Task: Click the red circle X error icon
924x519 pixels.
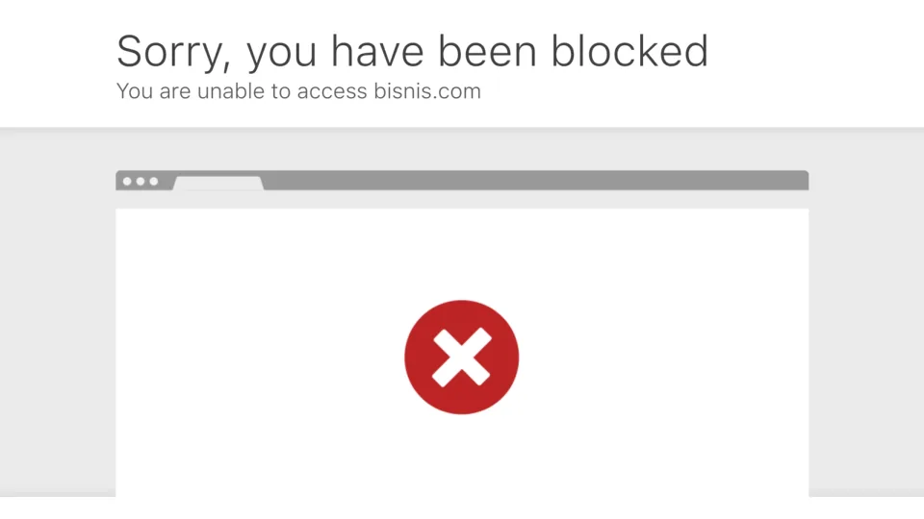Action: click(x=461, y=358)
